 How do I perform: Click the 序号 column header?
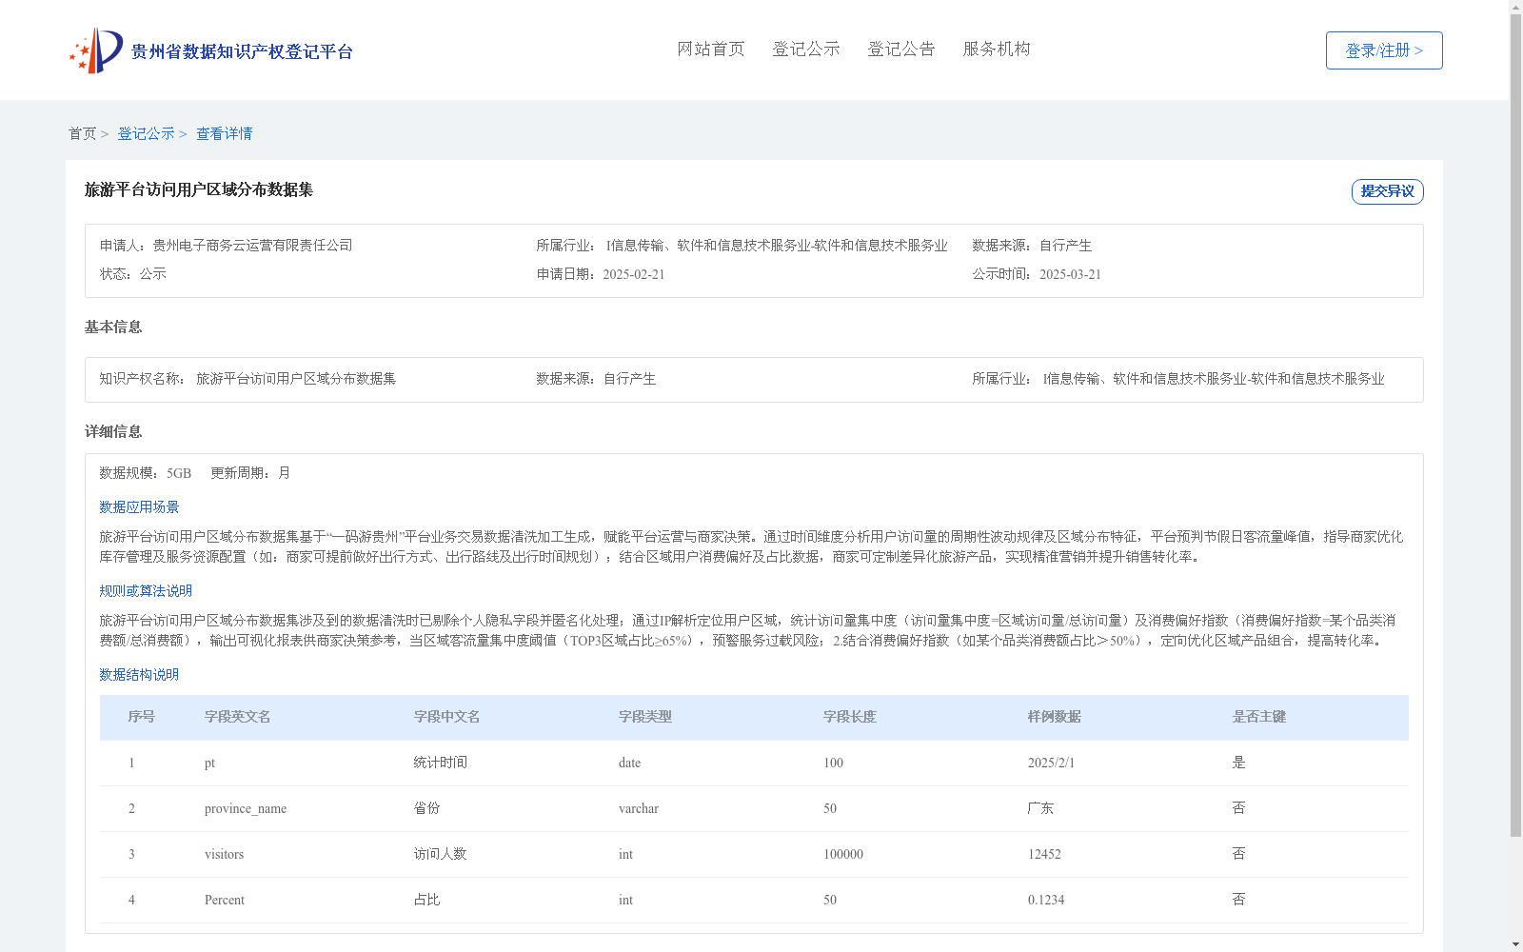(142, 717)
